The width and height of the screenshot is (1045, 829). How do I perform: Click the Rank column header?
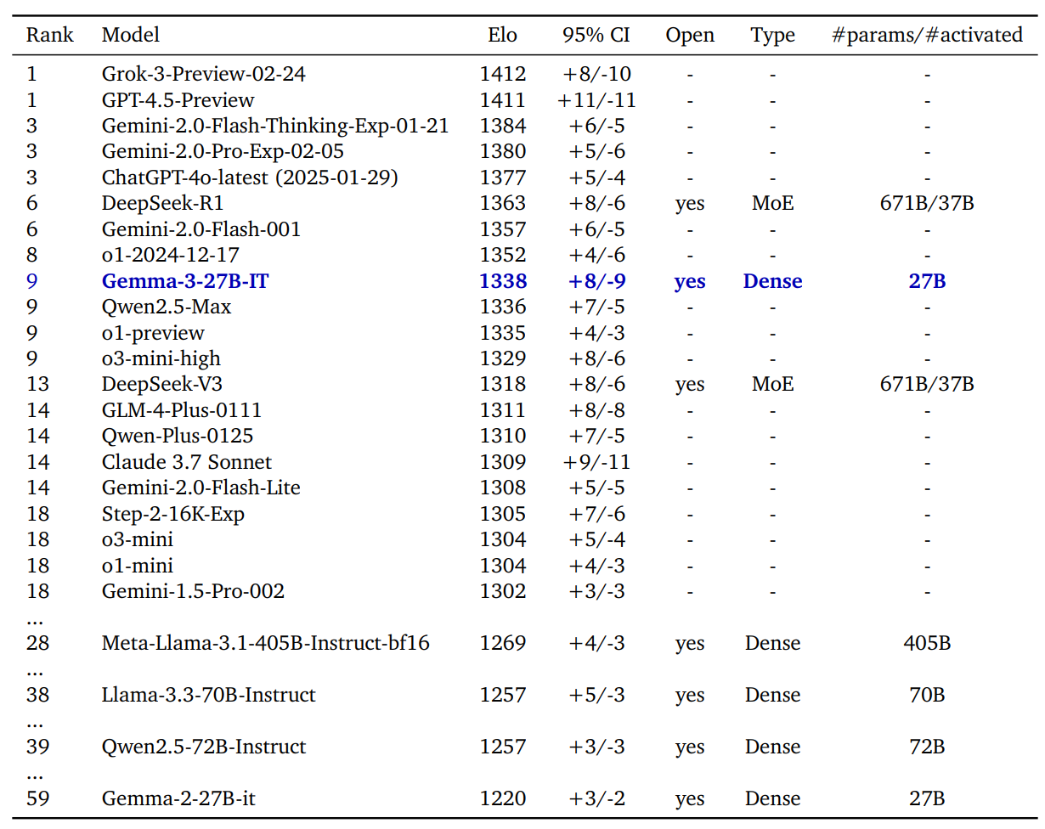pyautogui.click(x=50, y=36)
